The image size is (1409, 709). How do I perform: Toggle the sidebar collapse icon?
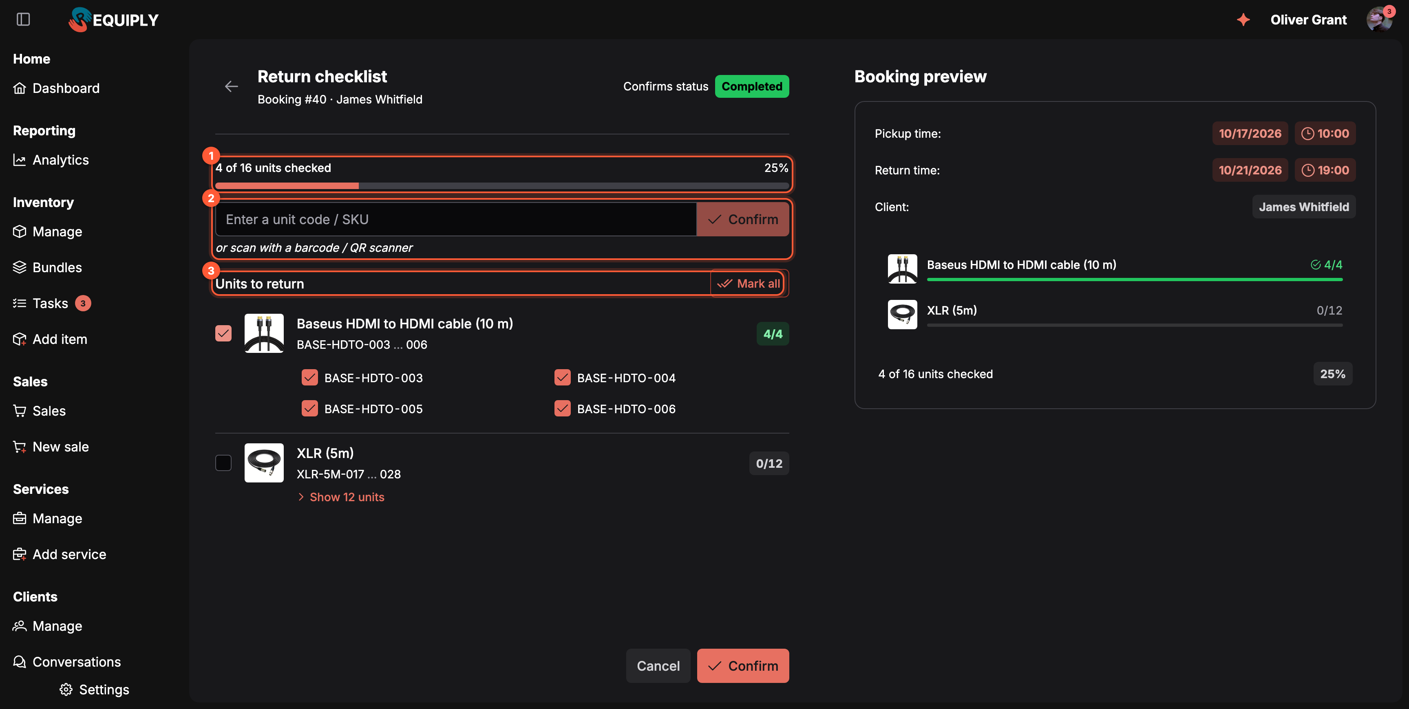coord(23,20)
